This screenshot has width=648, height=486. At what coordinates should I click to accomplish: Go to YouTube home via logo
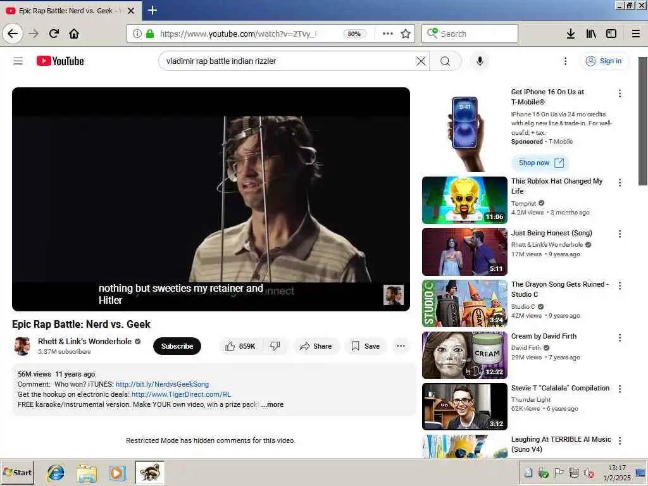[60, 61]
